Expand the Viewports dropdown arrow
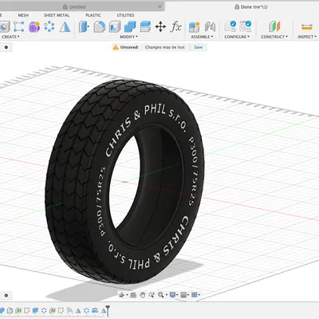 click(199, 295)
